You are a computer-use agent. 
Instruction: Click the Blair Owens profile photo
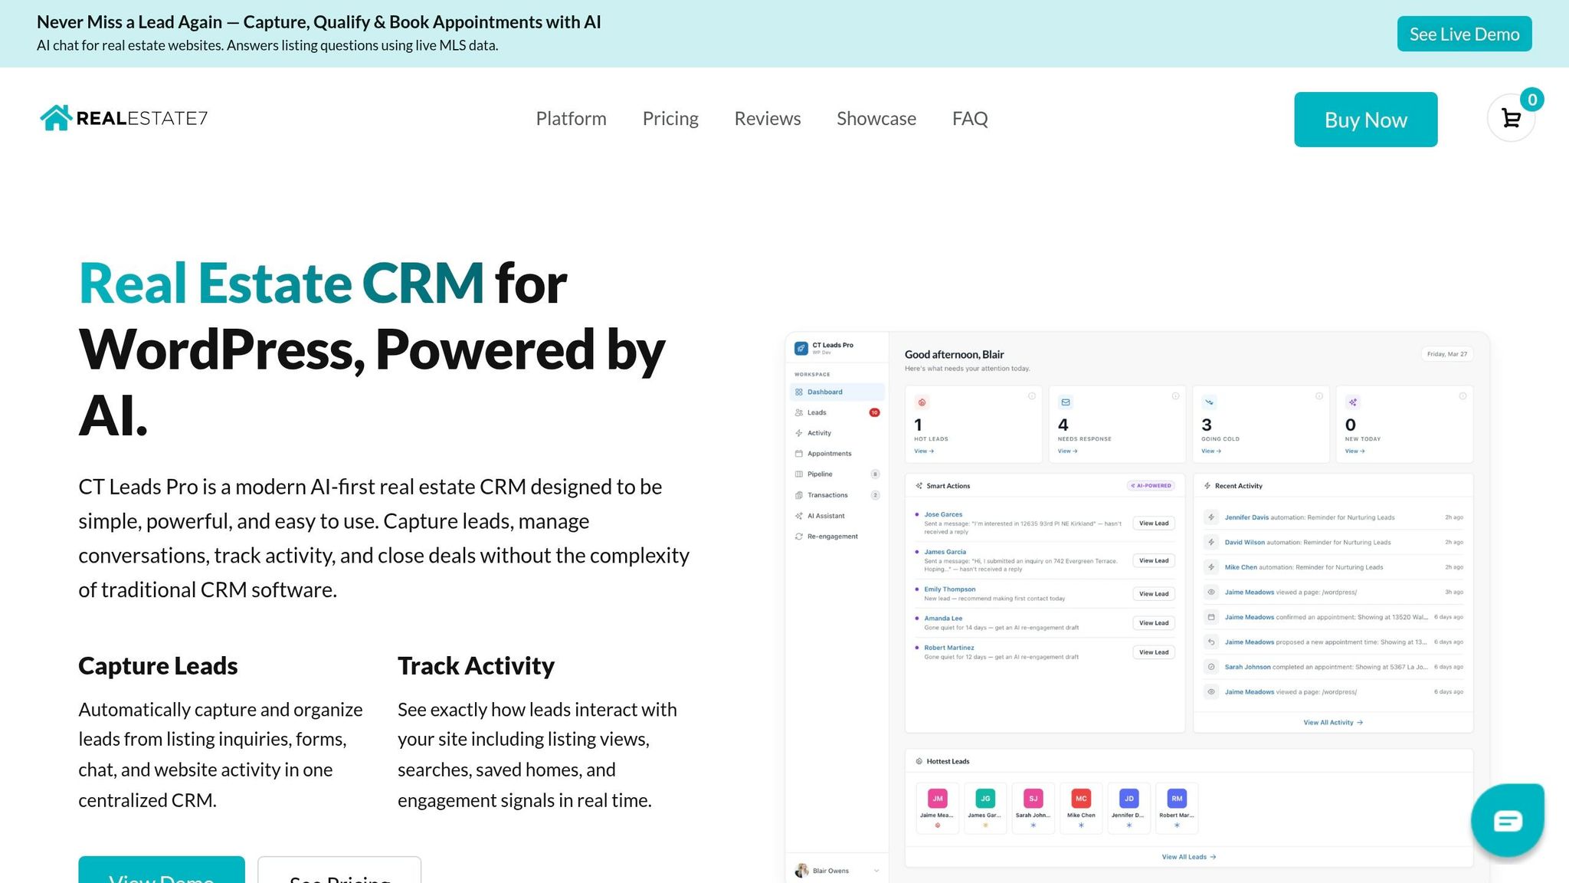click(801, 871)
